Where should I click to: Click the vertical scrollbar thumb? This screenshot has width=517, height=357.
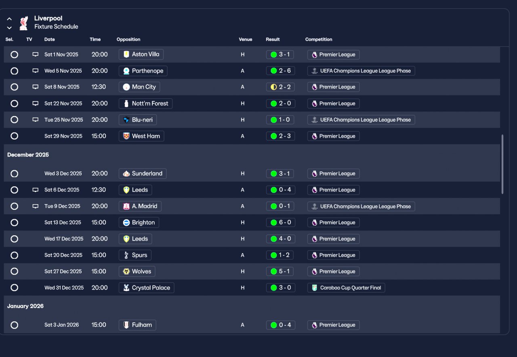pos(503,164)
